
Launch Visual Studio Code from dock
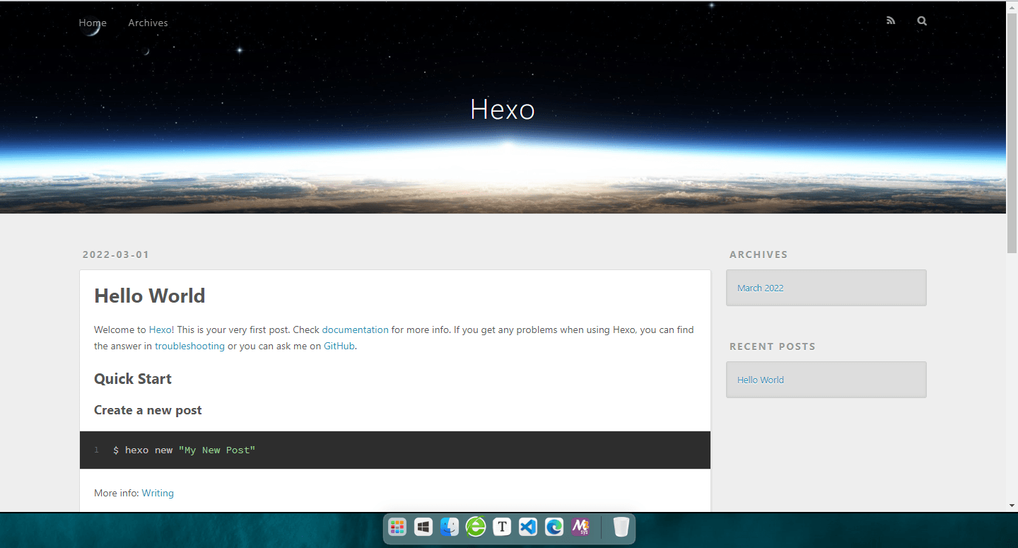(528, 527)
